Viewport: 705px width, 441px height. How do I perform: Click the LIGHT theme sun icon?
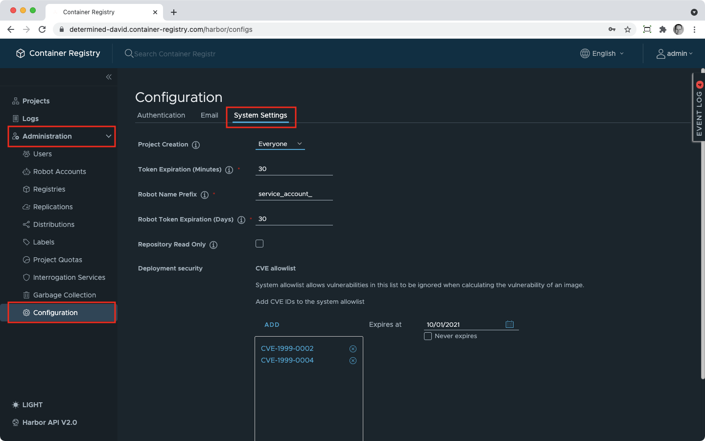tap(16, 405)
